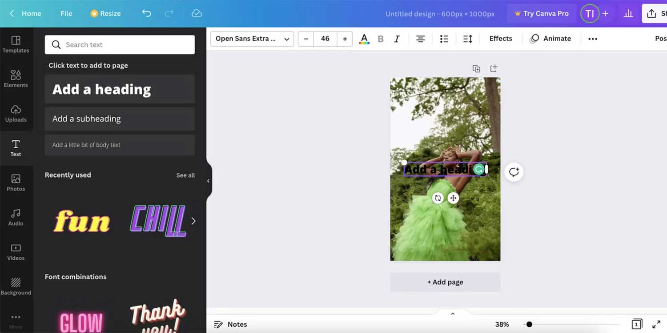Click the bulleted list toggle
This screenshot has height=333, width=667.
444,39
